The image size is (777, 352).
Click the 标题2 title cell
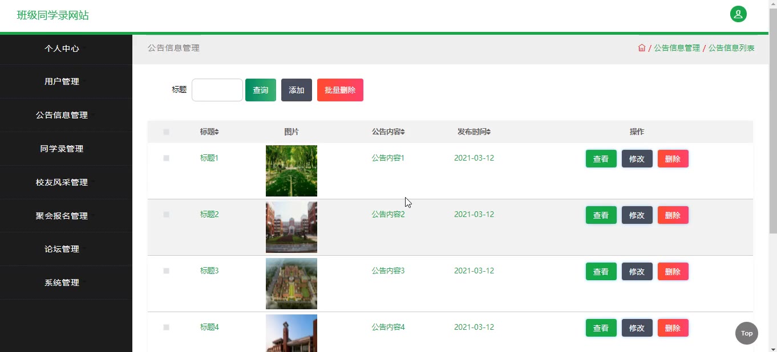click(209, 215)
